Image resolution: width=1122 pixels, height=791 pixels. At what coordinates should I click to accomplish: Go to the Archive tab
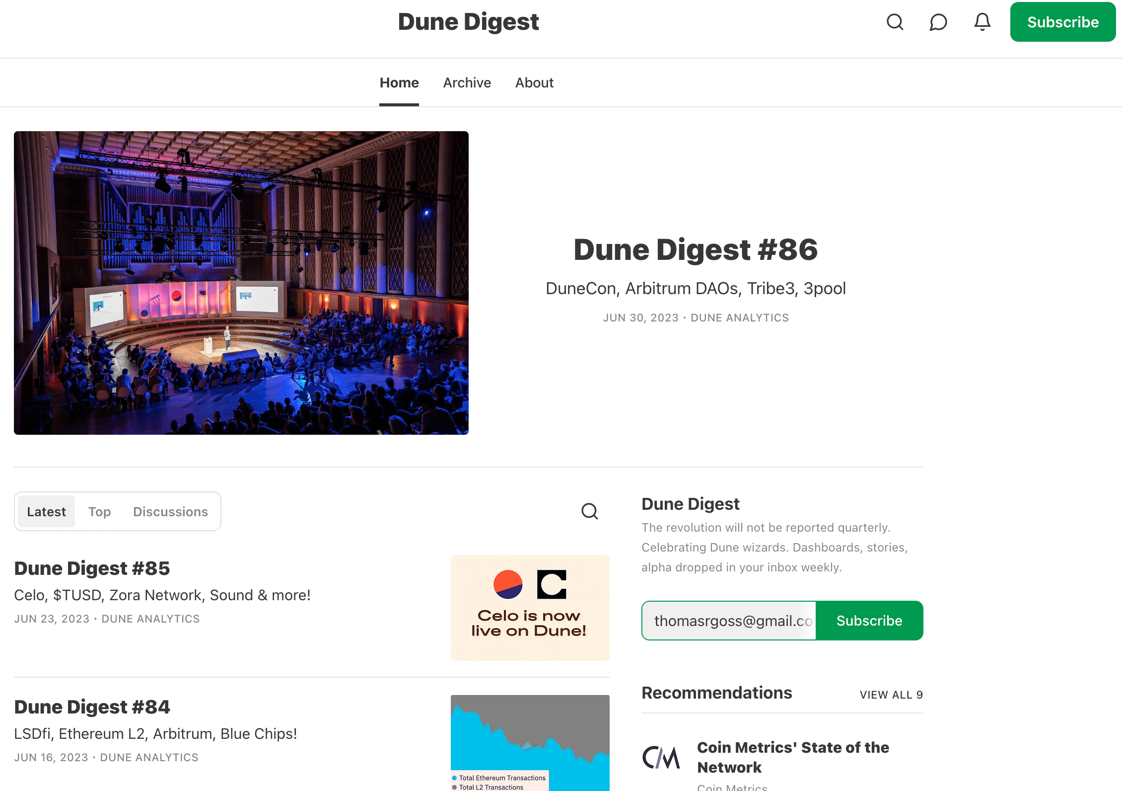467,82
